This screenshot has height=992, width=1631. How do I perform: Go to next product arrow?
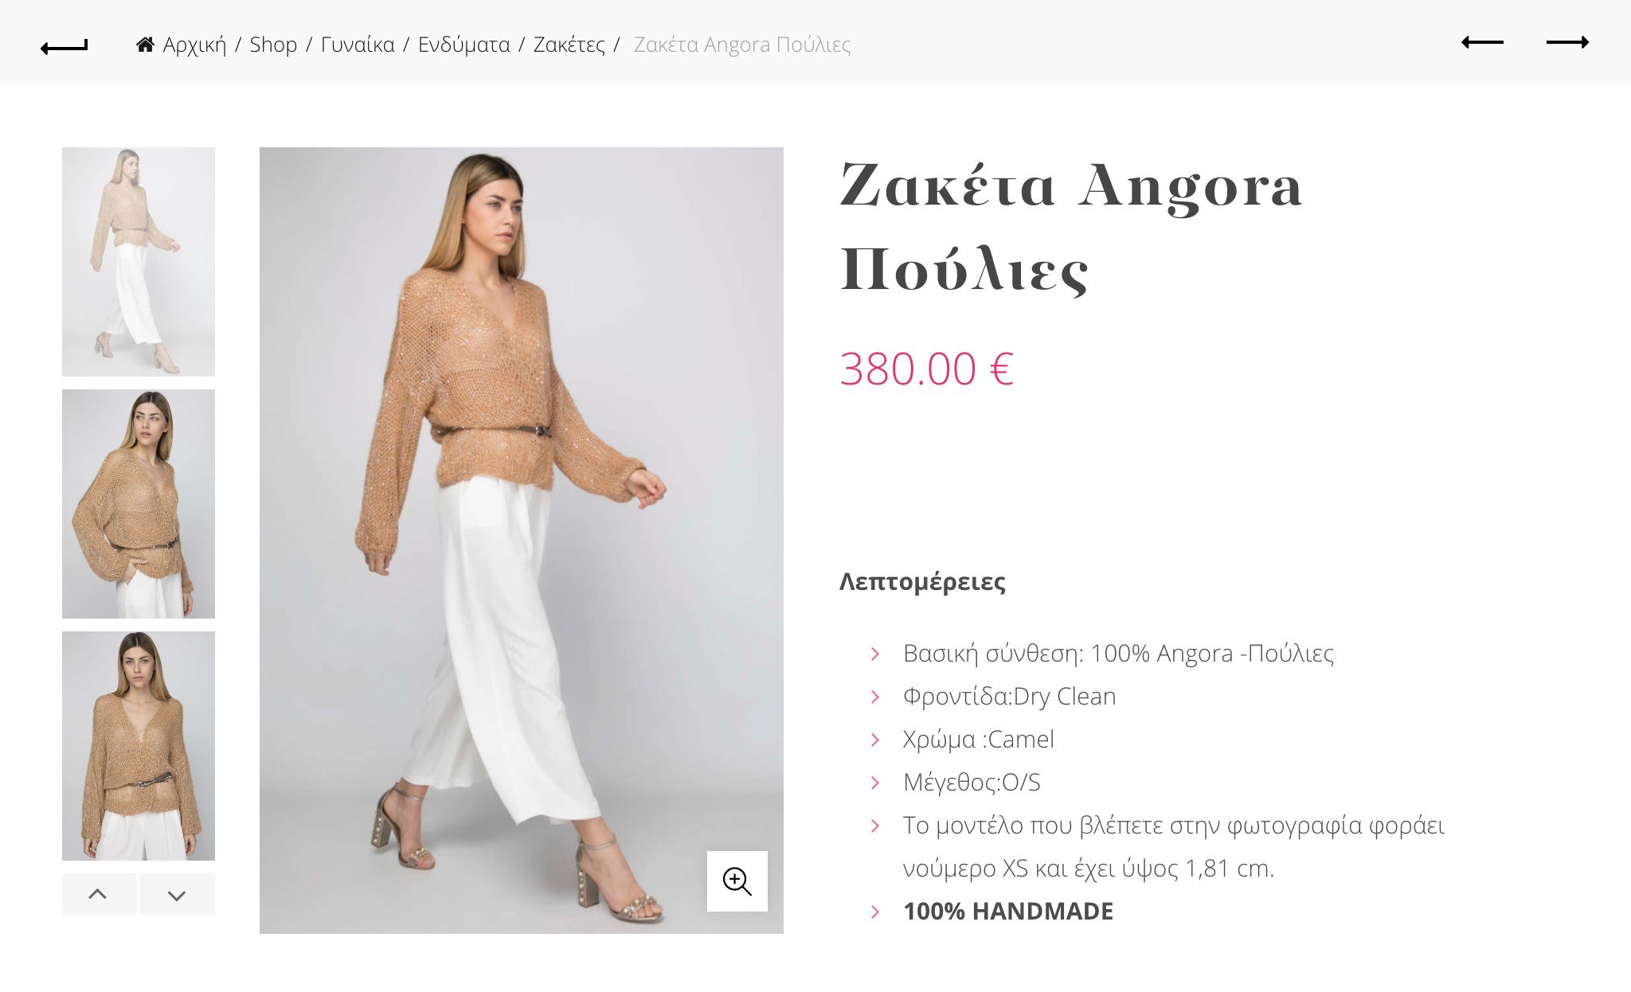tap(1567, 42)
